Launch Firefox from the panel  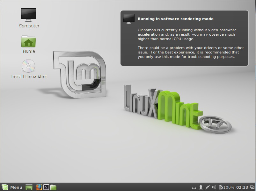click(39, 187)
